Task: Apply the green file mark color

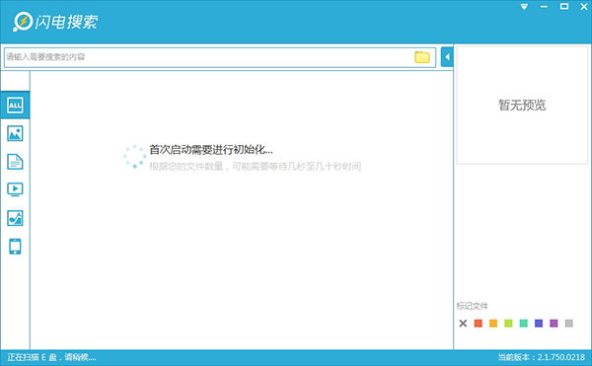Action: coord(508,324)
